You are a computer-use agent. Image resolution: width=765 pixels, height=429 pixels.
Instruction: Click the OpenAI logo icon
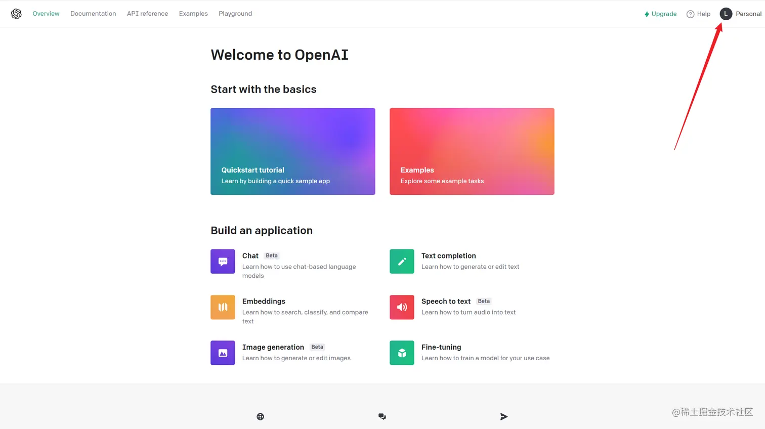coord(16,14)
